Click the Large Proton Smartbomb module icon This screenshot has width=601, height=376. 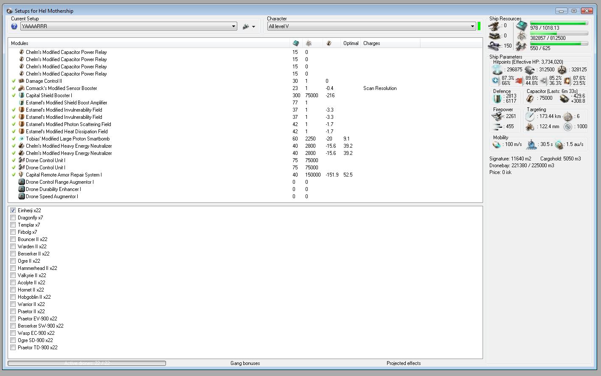coord(22,139)
